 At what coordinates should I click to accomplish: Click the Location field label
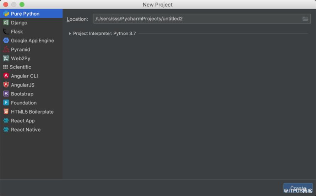coord(77,19)
